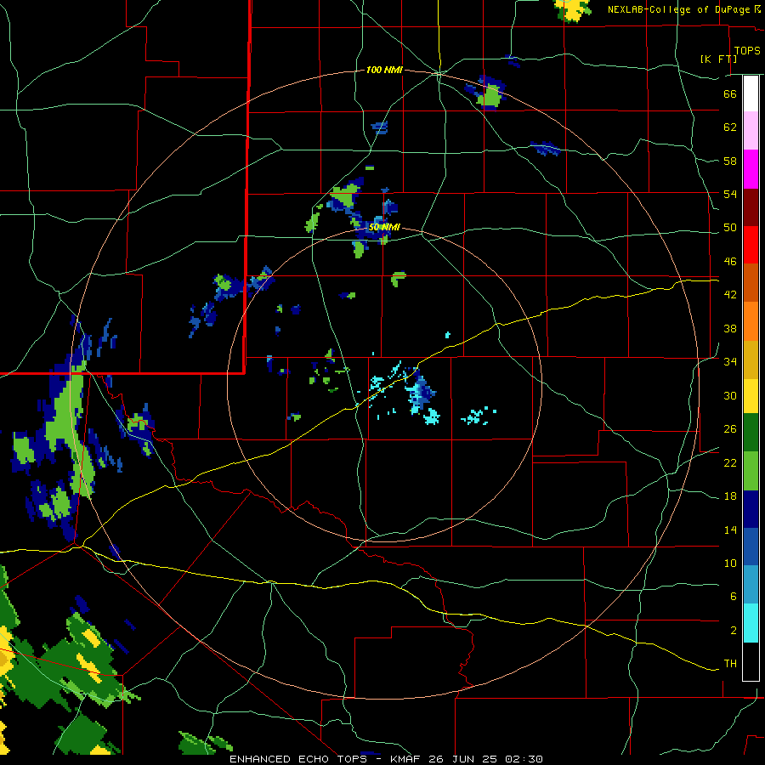The height and width of the screenshot is (765, 765).
Task: Click the 100 NMI range ring label
Action: 384,71
